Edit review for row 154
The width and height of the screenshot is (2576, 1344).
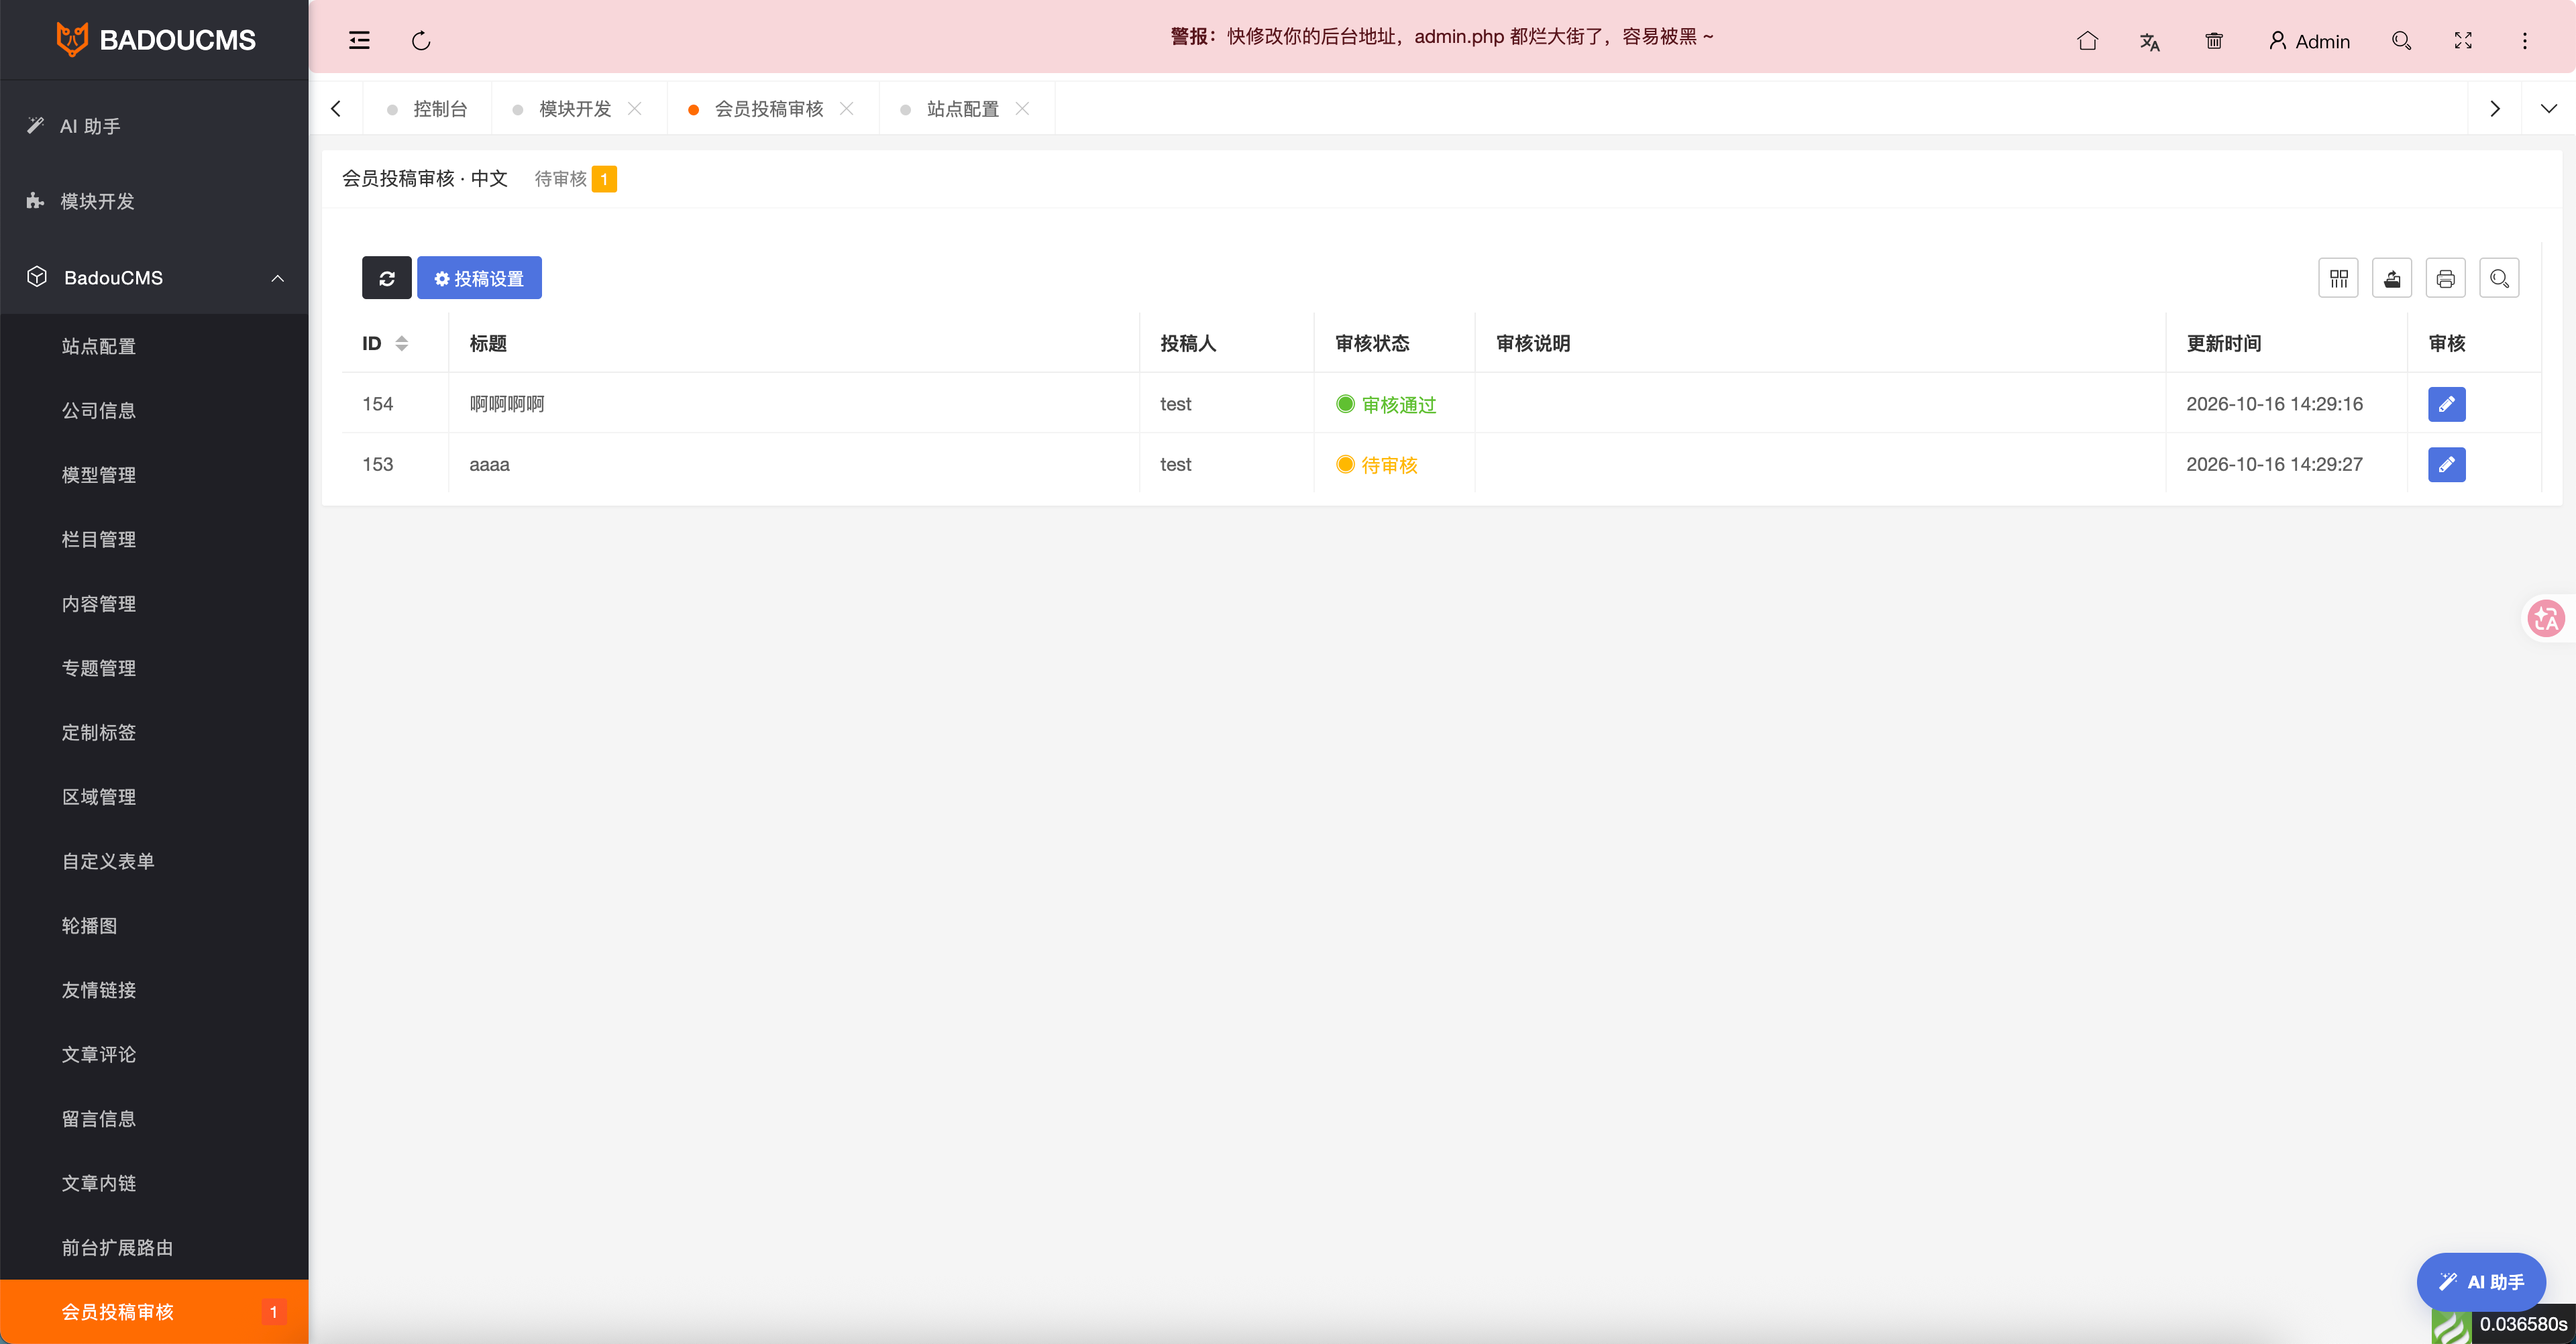pos(2446,404)
